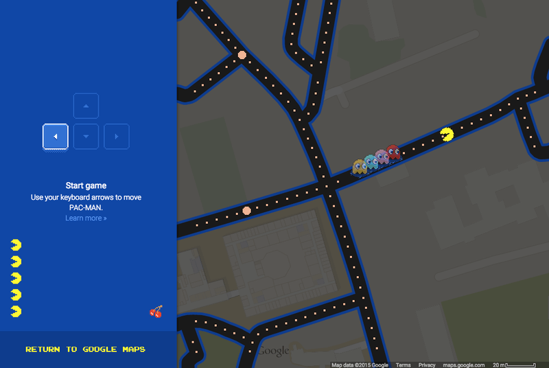Click the topmost PAC-MAN life icon
Screen dimensions: 549x368
(16, 245)
